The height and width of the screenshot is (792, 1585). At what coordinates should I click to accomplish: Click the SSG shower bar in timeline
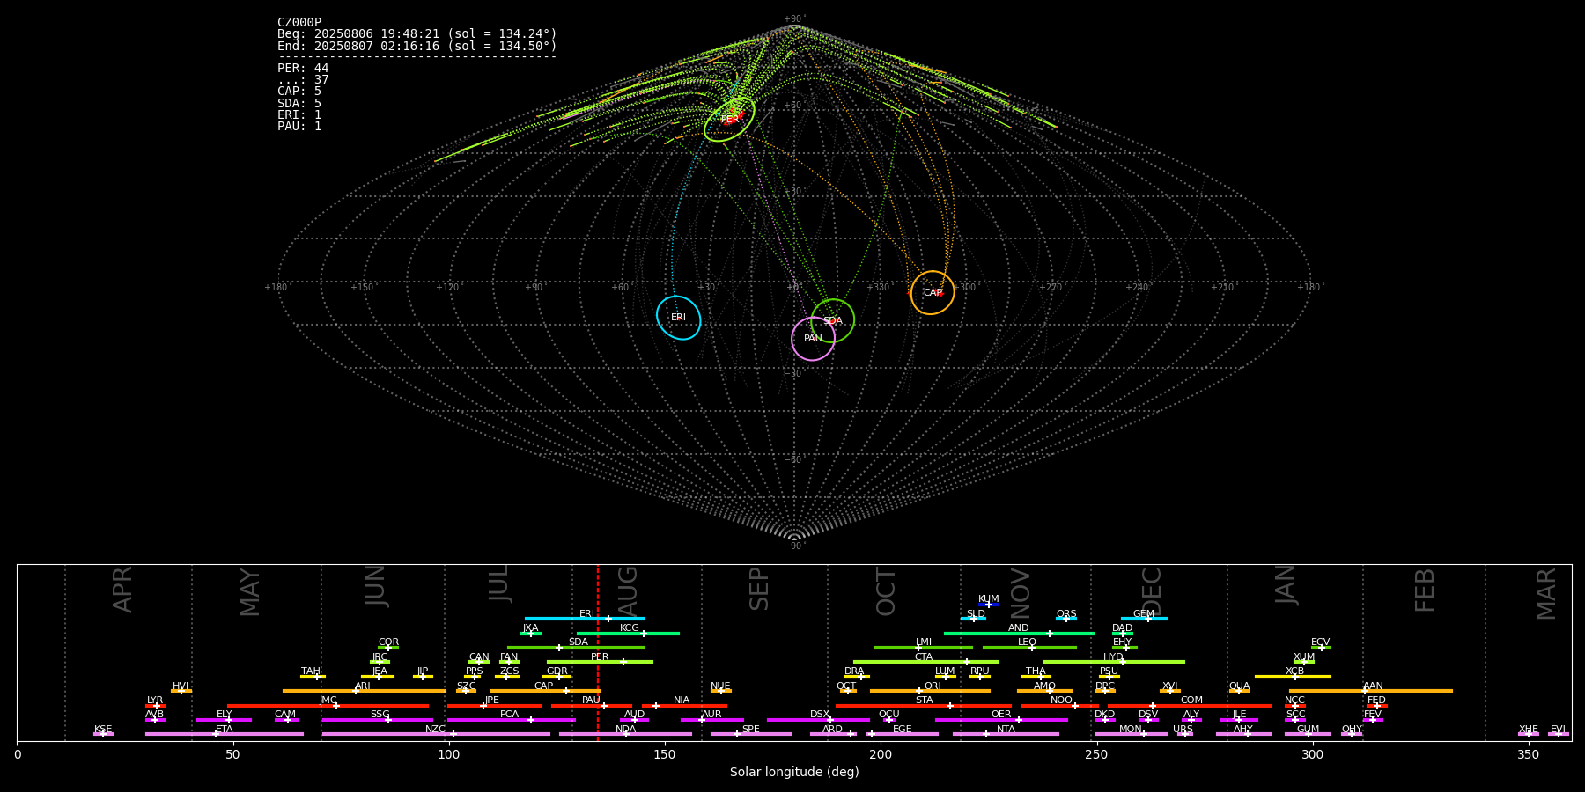click(x=378, y=720)
